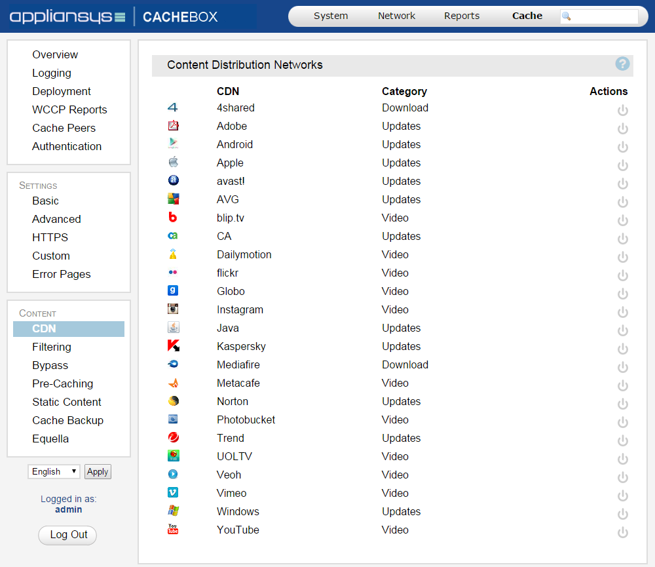Open Bypass content link
The height and width of the screenshot is (567, 655).
[50, 366]
